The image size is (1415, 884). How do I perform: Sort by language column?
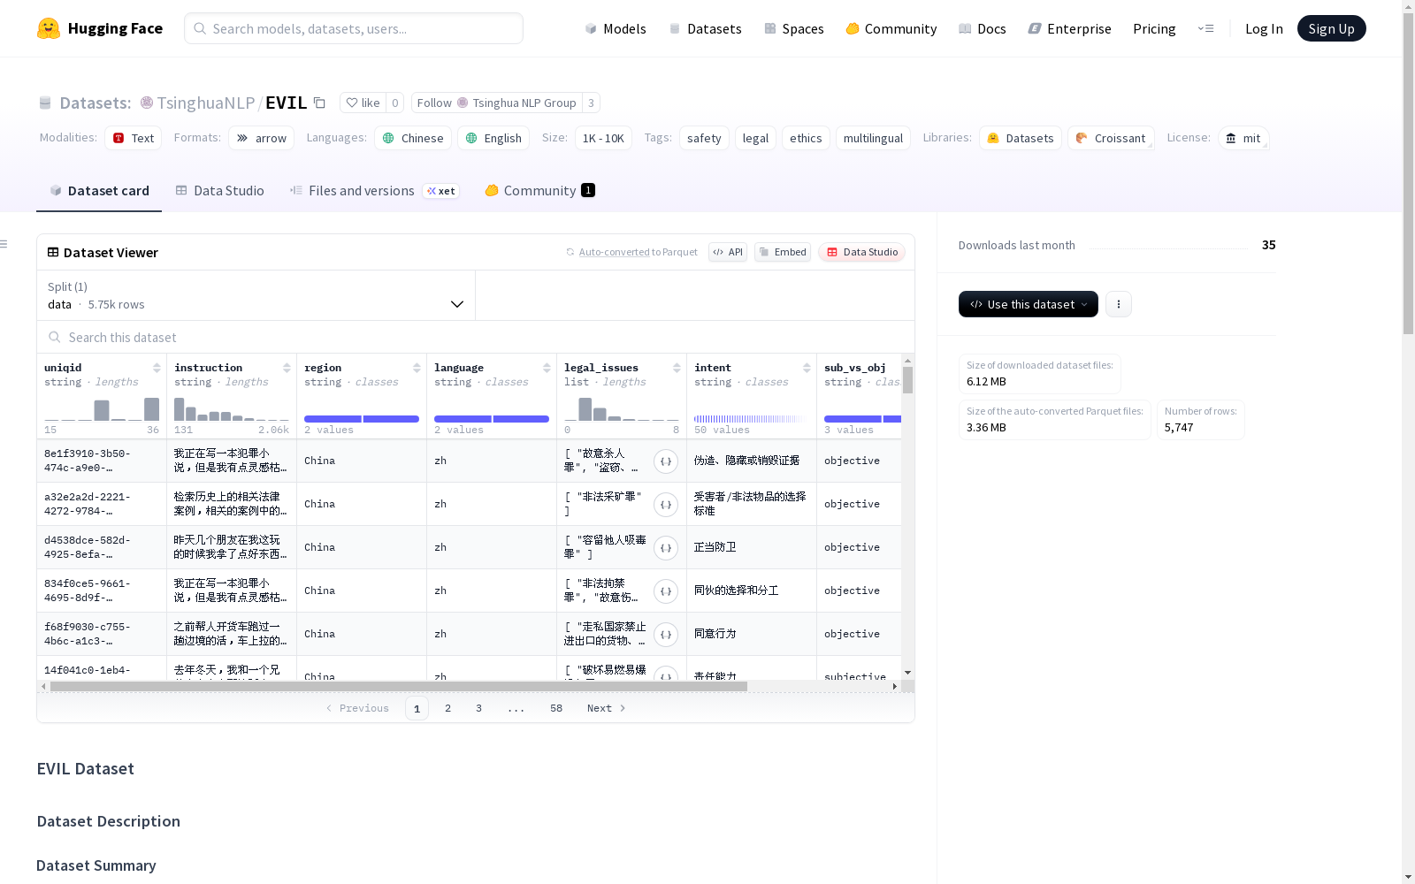547,368
